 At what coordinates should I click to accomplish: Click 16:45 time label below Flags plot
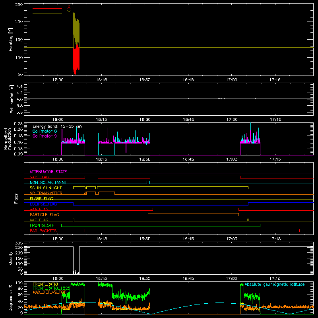(x=188, y=239)
